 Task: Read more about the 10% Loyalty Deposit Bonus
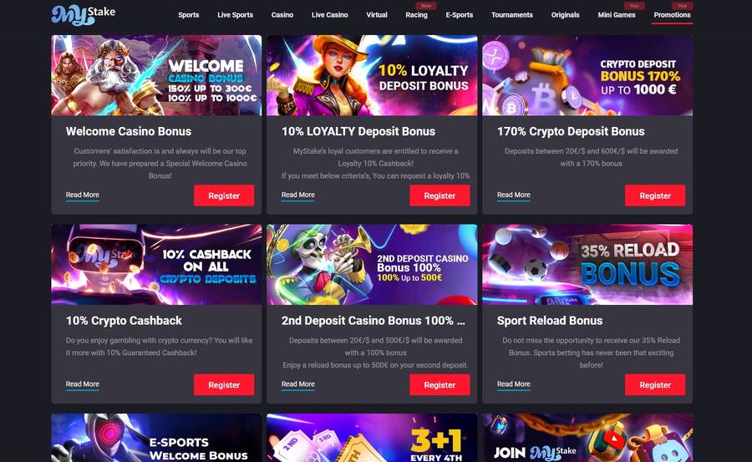(297, 195)
